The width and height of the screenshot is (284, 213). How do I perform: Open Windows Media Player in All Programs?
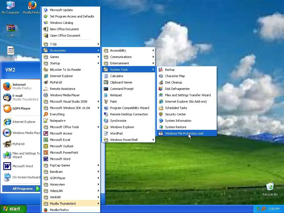(x=71, y=95)
